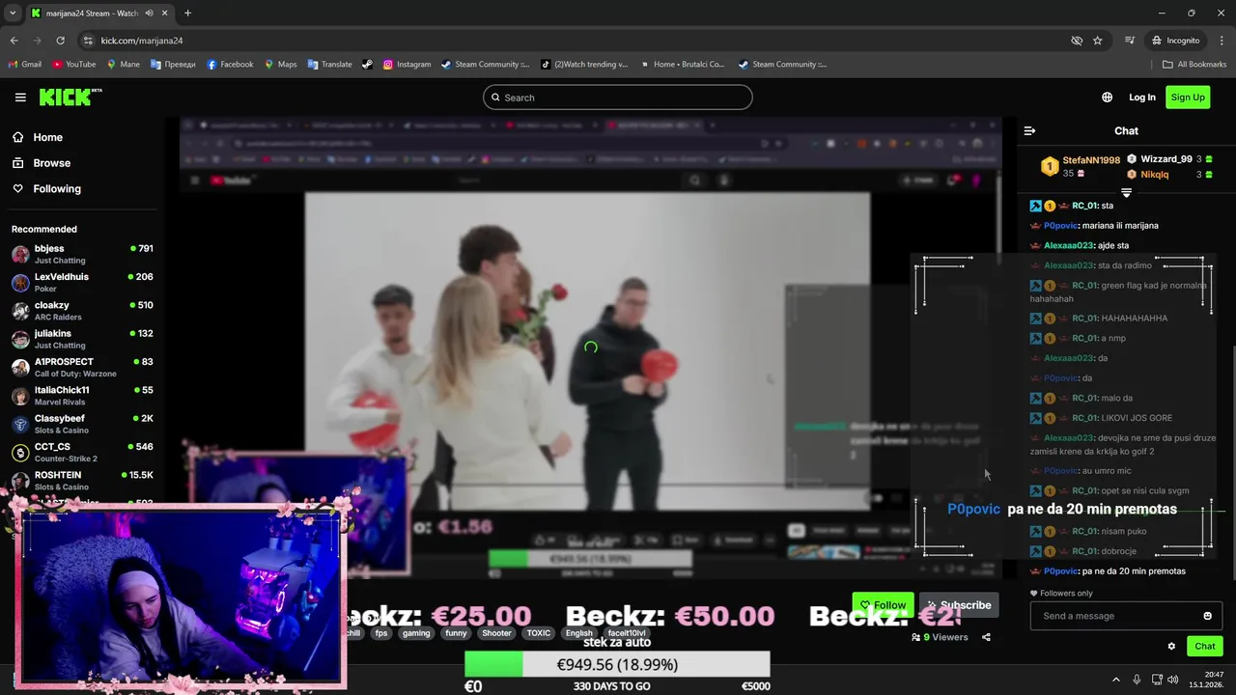Open the Watch trending TikTok bookmark
Viewport: 1236px width, 695px height.
[x=584, y=65]
